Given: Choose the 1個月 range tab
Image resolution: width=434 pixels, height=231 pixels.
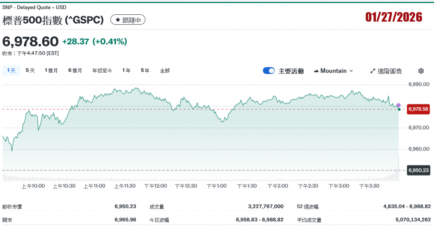Looking at the screenshot, I should (51, 70).
